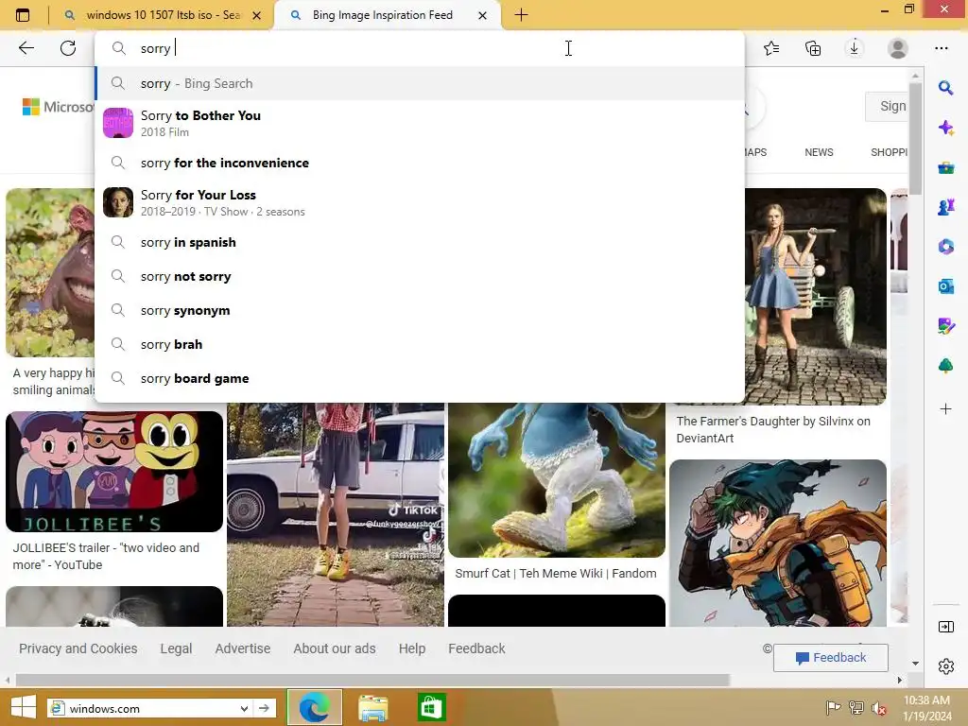The width and height of the screenshot is (968, 726).
Task: Select the Bing Image Inspiration Feed tab
Action: [382, 15]
